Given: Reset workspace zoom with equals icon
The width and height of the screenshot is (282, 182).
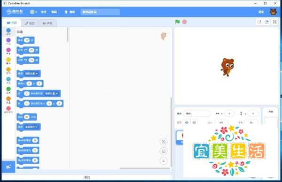Looking at the screenshot, I should point(164,161).
